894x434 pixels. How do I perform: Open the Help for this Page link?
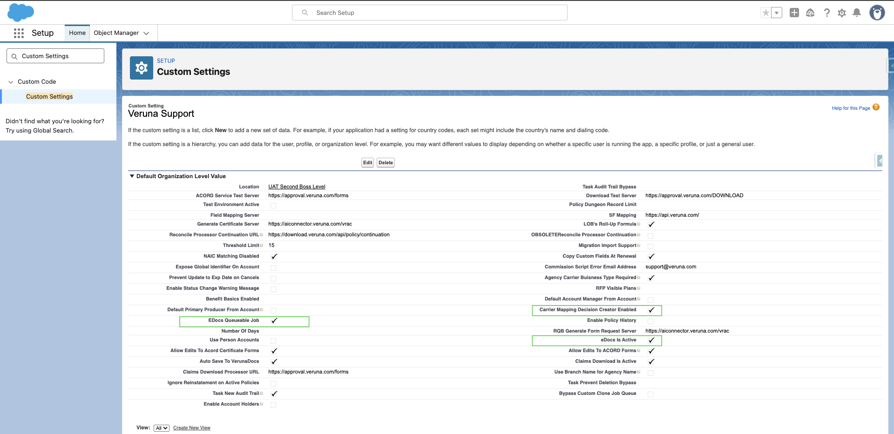[851, 108]
